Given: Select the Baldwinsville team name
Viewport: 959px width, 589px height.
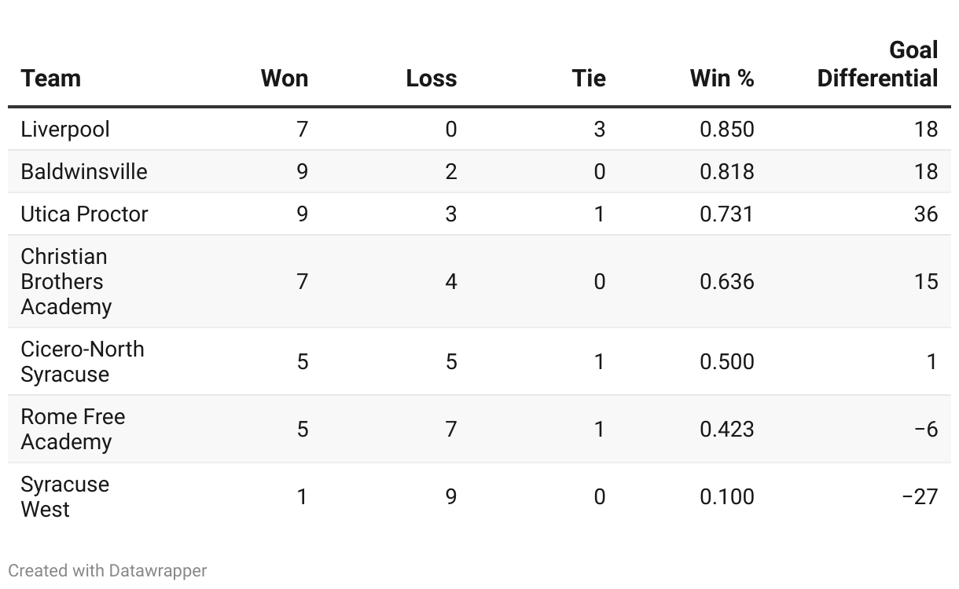Looking at the screenshot, I should (84, 172).
